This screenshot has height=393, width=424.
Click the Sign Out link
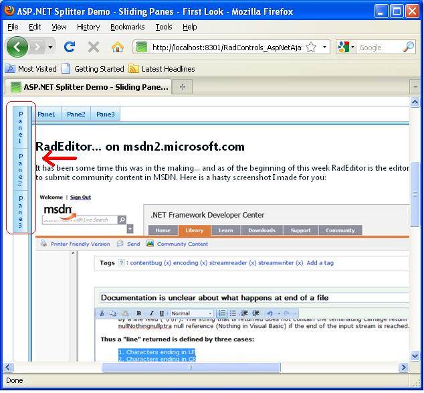tap(80, 198)
